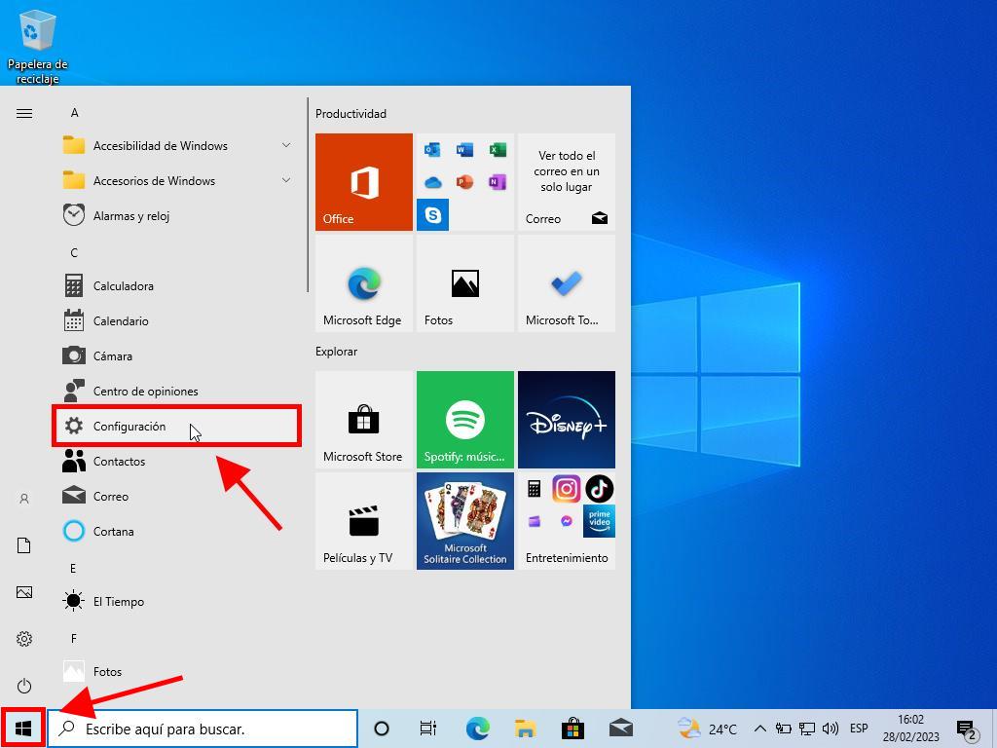Image resolution: width=997 pixels, height=748 pixels.
Task: Launch Microsoft Edge tile
Action: 363,283
